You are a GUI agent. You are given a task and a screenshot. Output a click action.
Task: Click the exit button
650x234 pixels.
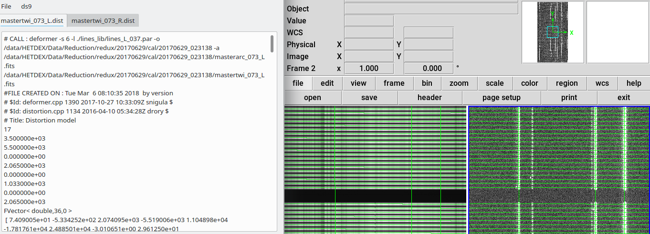coord(624,98)
